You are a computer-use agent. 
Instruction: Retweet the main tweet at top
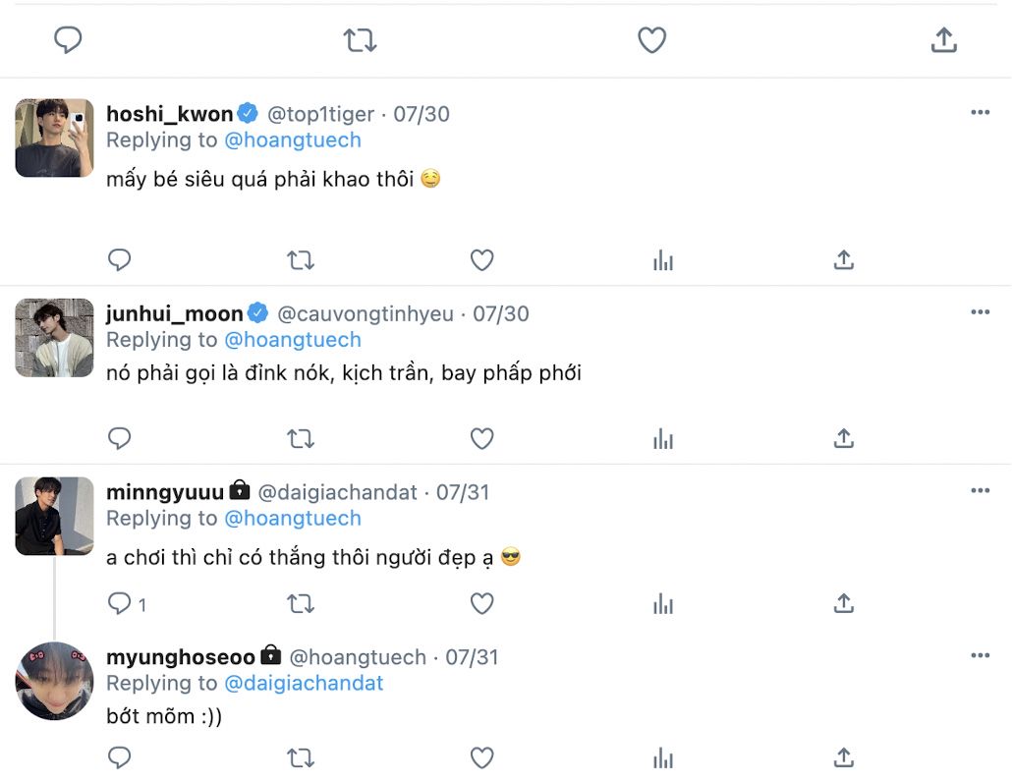pos(360,40)
